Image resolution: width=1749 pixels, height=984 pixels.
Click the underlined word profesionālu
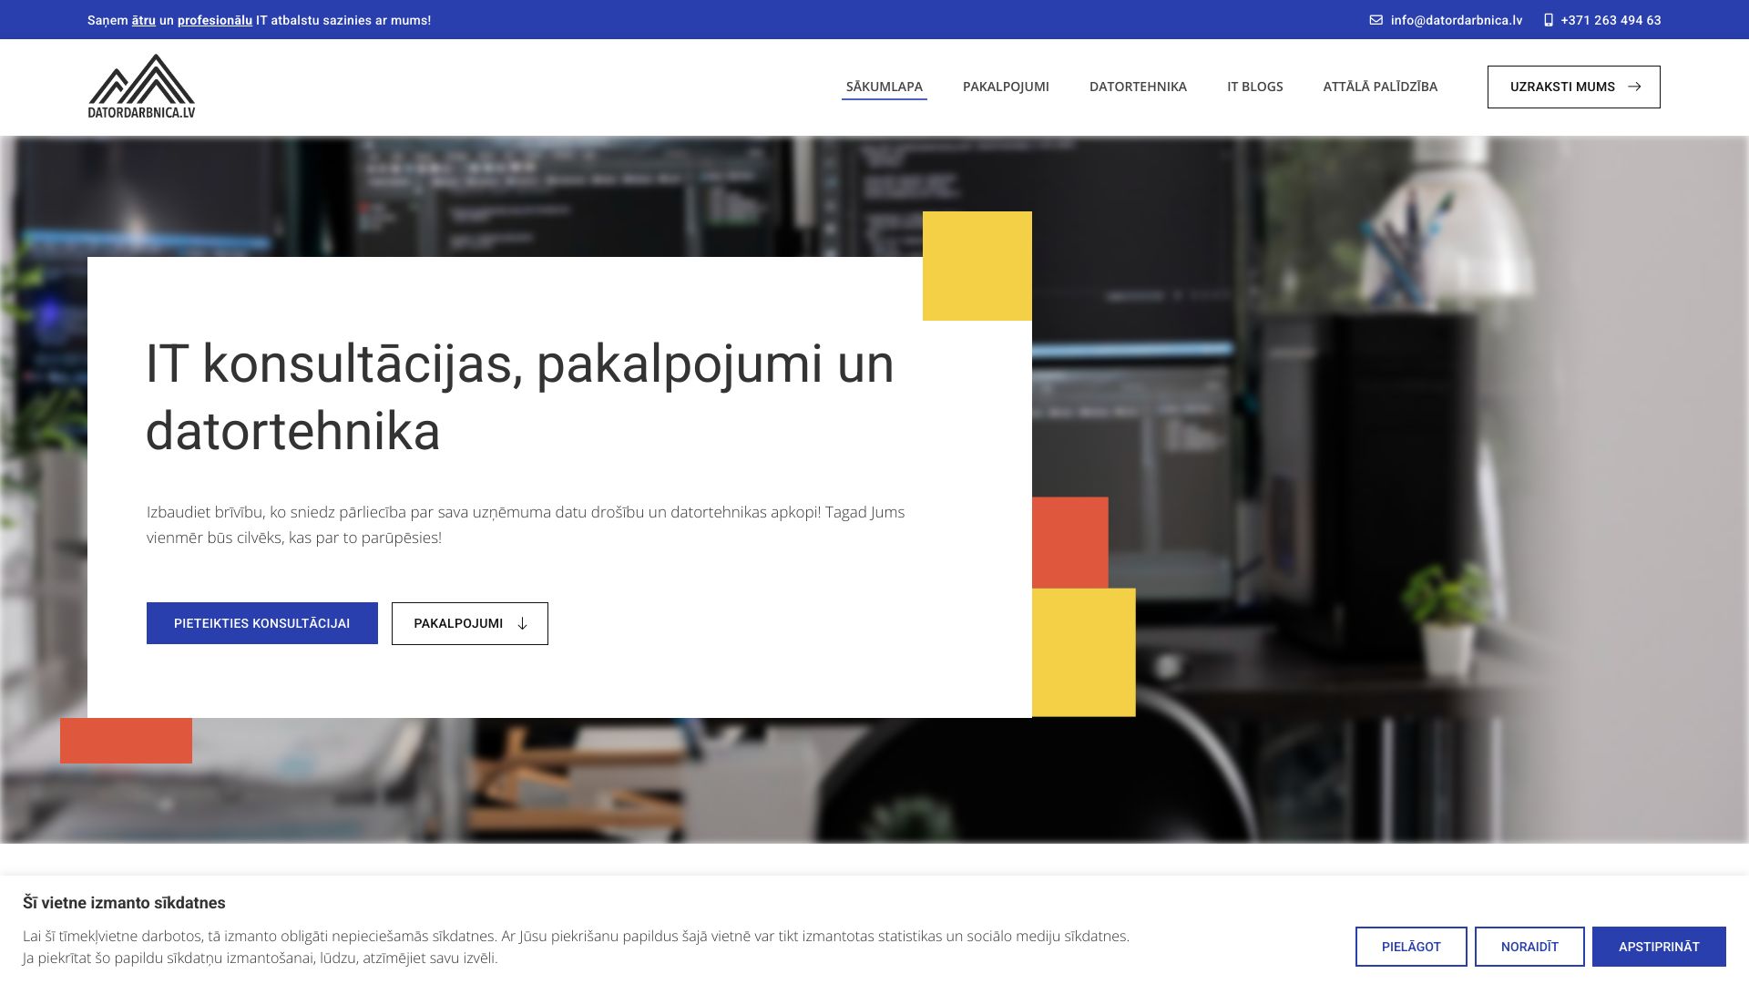point(214,20)
